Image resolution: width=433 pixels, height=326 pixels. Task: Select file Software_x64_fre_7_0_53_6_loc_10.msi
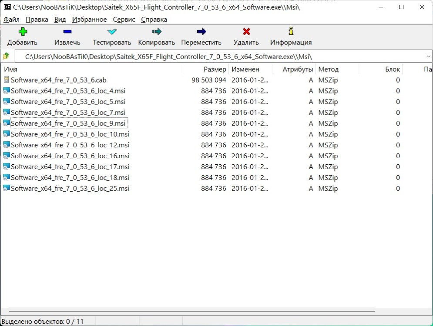(70, 134)
